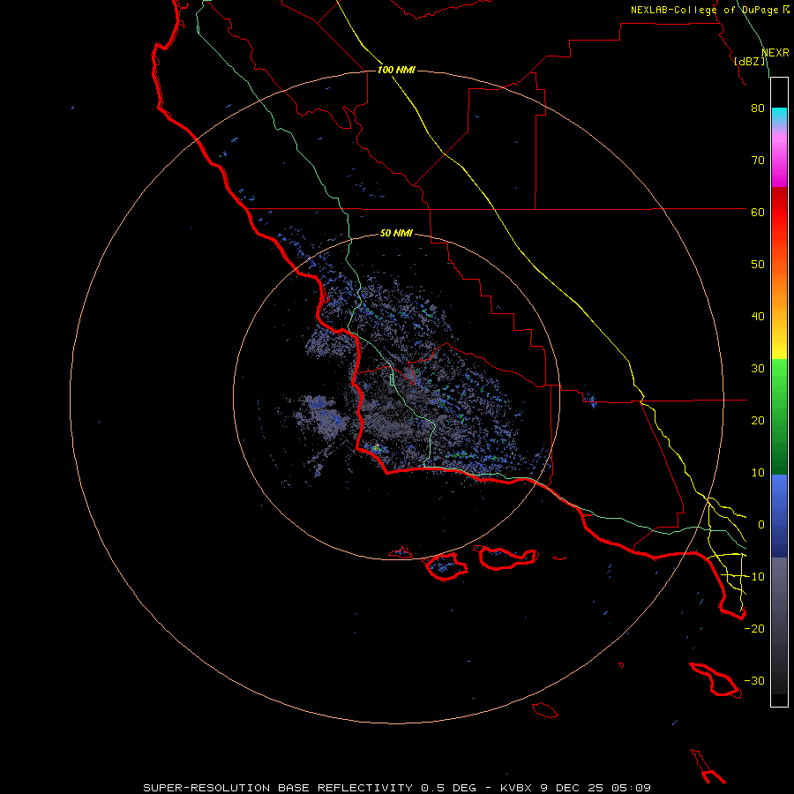Screen dimensions: 794x794
Task: Click the cyan top band of the color bar
Action: click(779, 116)
